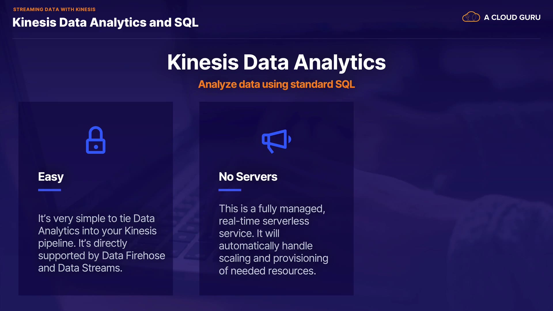
Task: Click the large 'Kinesis Data Analytics' heading
Action: [x=276, y=62]
